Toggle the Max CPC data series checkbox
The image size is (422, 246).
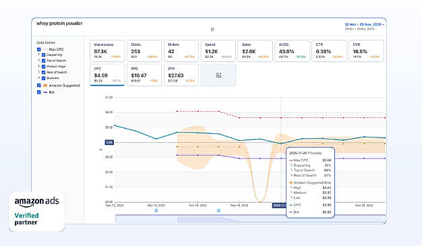(x=39, y=49)
